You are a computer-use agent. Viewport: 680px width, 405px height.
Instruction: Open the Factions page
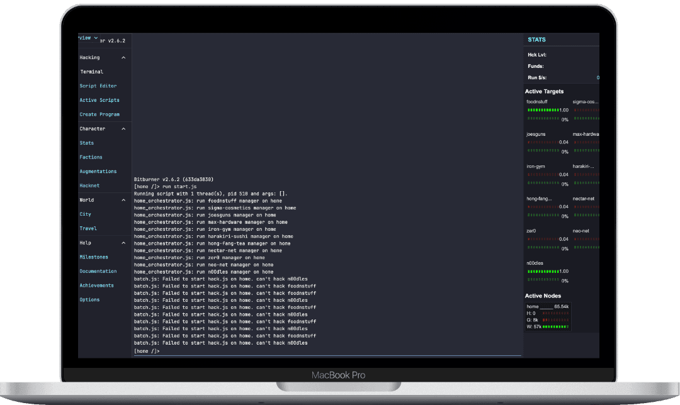click(x=91, y=157)
